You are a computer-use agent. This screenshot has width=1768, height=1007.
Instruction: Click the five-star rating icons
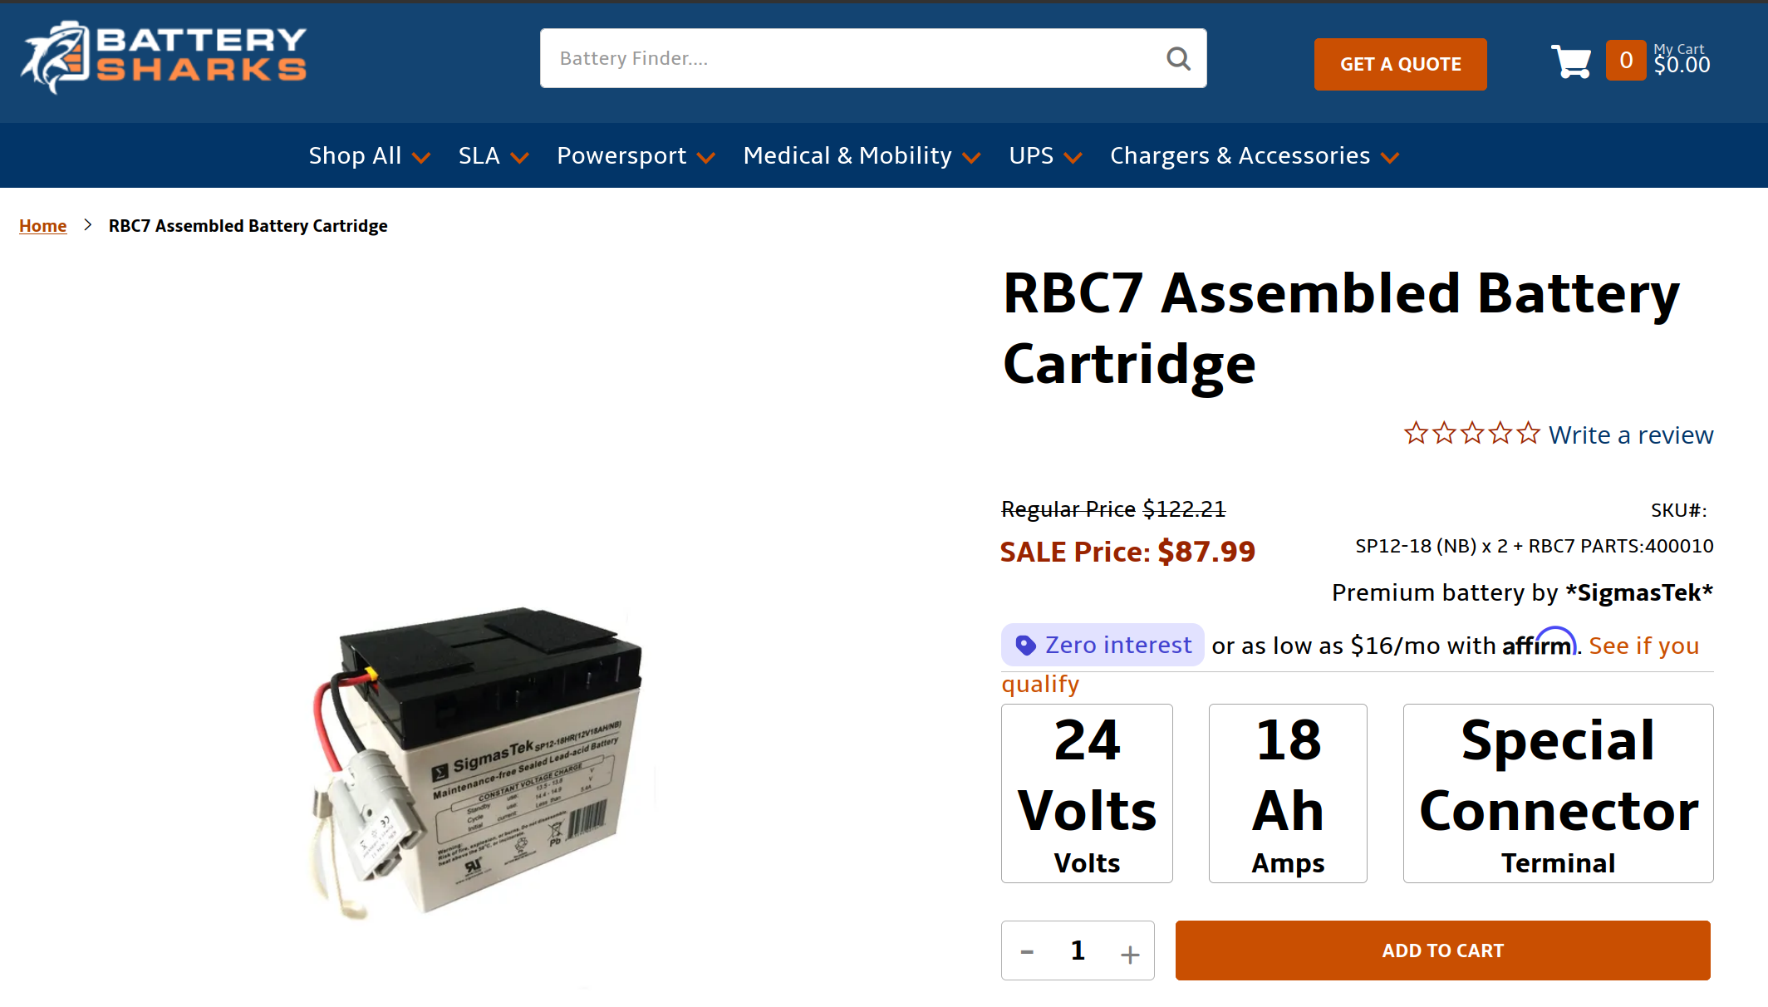pos(1471,434)
